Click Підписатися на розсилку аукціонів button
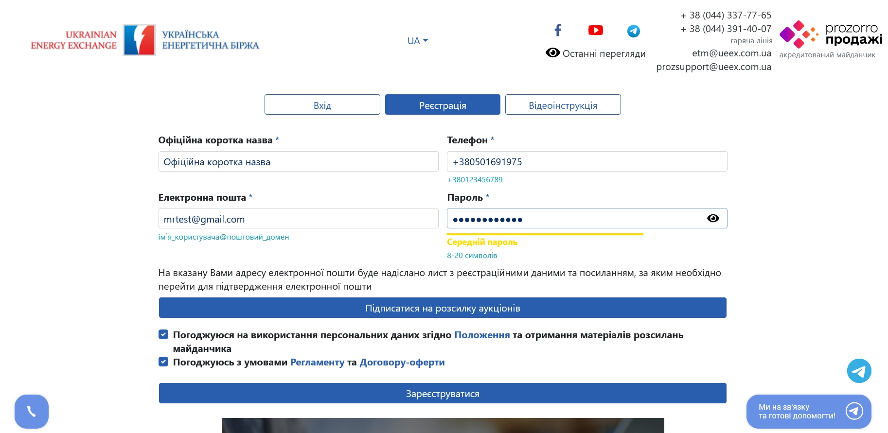The image size is (888, 433). coord(443,308)
